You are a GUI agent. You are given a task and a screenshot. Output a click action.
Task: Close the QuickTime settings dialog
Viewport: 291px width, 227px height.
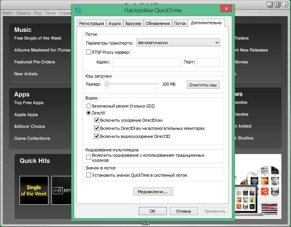226,8
